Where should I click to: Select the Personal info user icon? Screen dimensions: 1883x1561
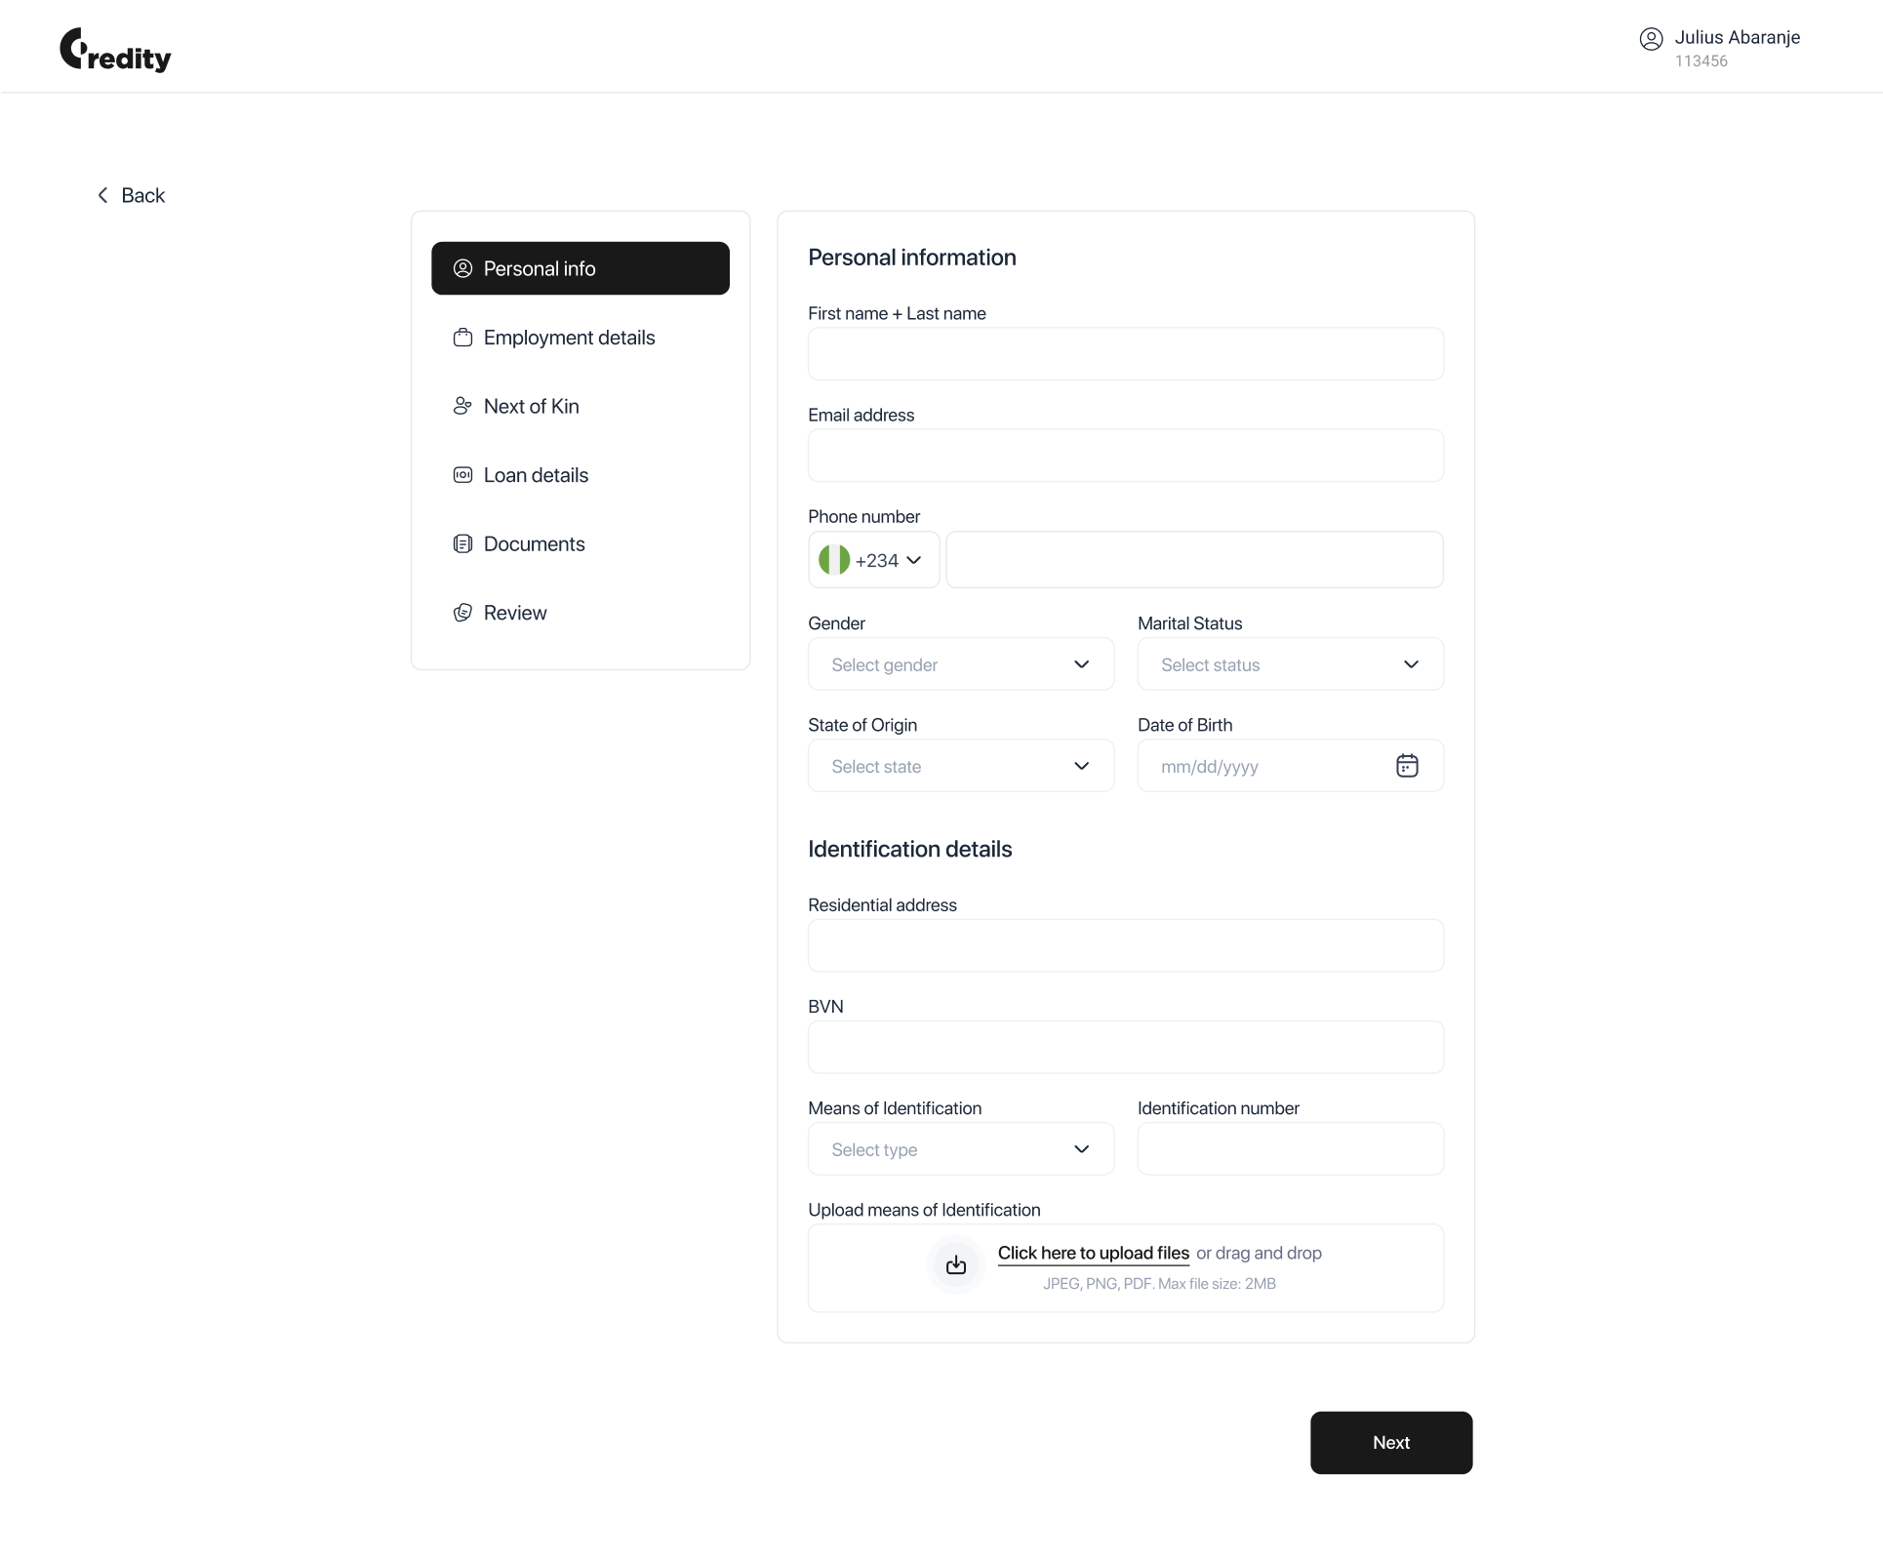pyautogui.click(x=462, y=268)
